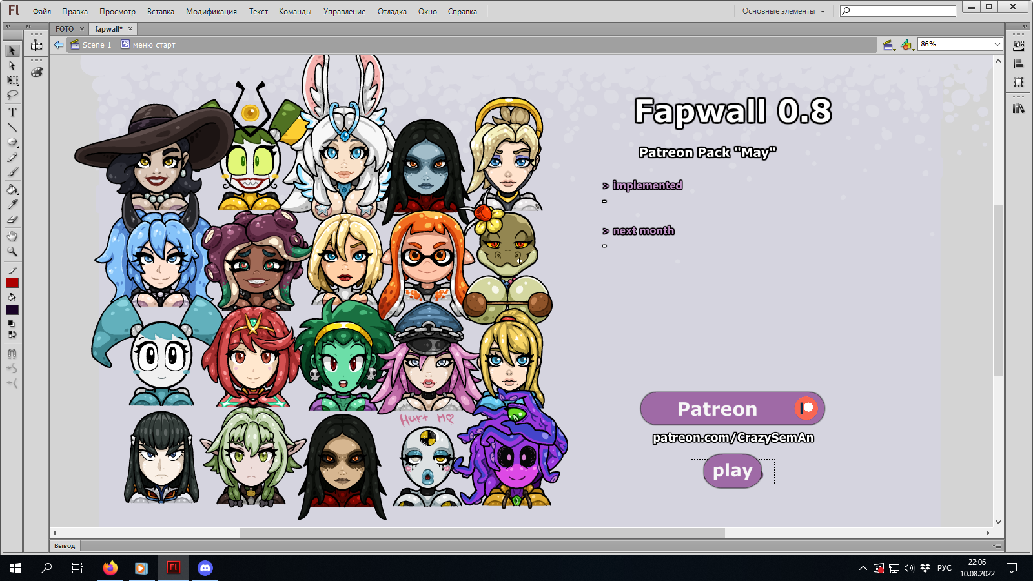
Task: Open the Управление menu
Action: pyautogui.click(x=344, y=12)
